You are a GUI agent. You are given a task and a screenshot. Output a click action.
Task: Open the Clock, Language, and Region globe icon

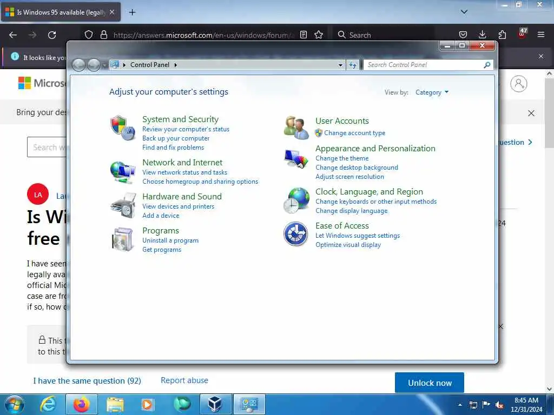click(x=296, y=200)
